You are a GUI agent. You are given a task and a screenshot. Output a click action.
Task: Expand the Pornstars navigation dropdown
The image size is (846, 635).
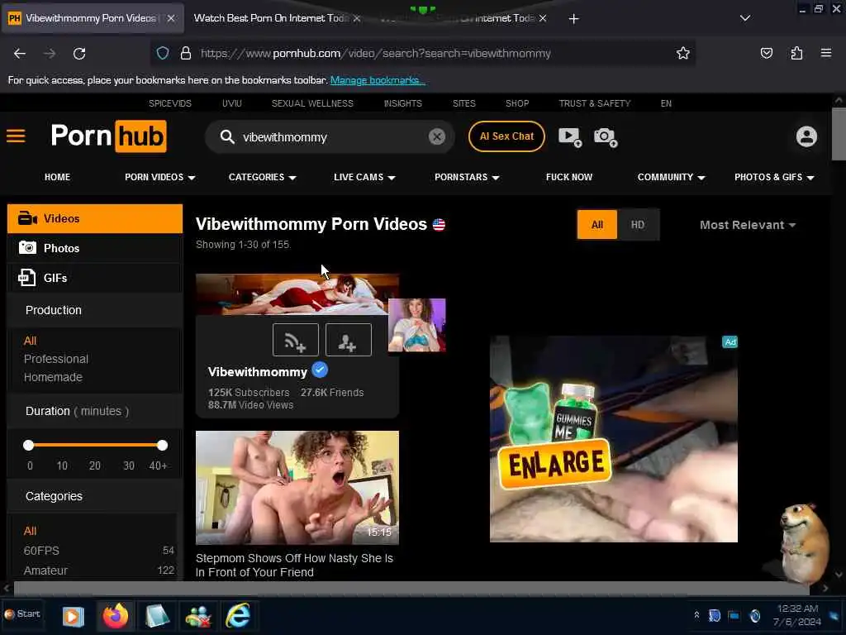pyautogui.click(x=467, y=177)
